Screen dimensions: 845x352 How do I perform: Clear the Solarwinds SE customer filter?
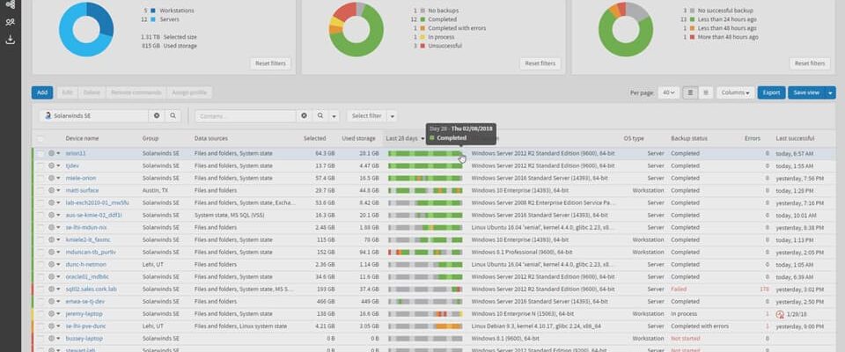pos(157,116)
